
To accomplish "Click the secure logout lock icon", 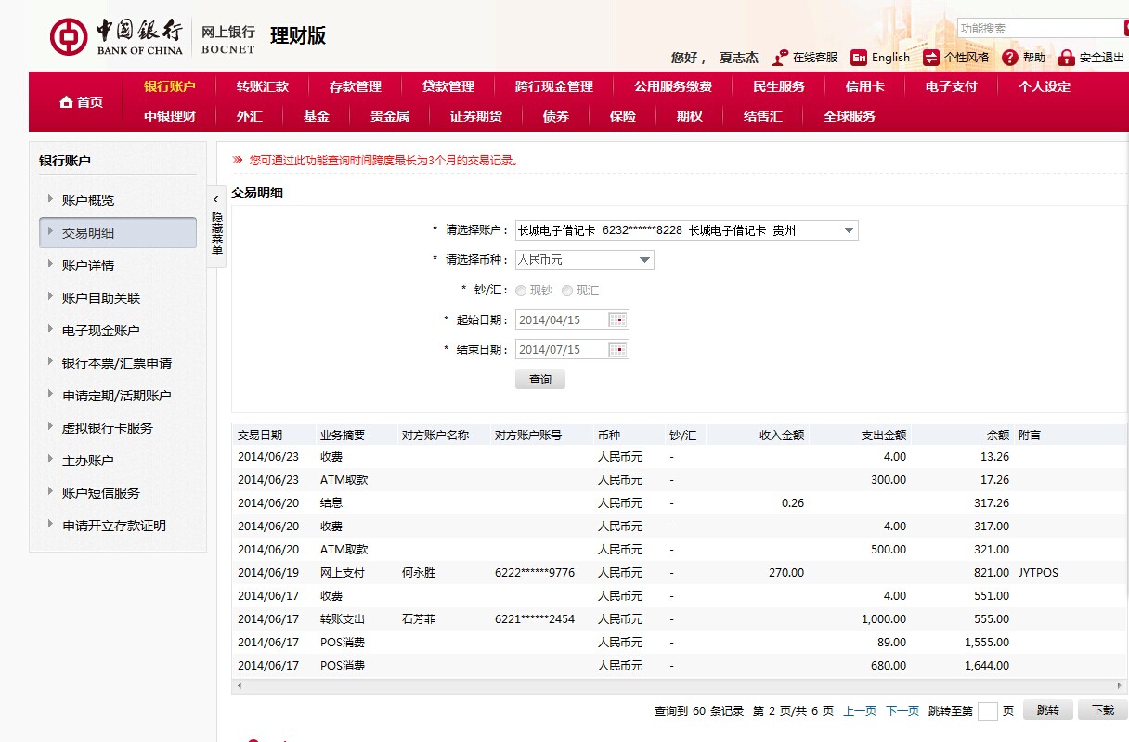I will pos(1066,58).
